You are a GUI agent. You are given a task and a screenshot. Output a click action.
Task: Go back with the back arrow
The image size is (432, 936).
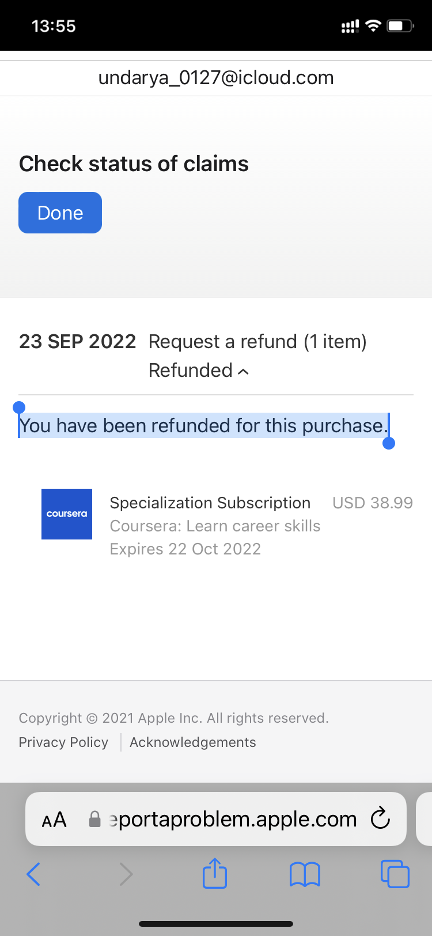(x=33, y=874)
